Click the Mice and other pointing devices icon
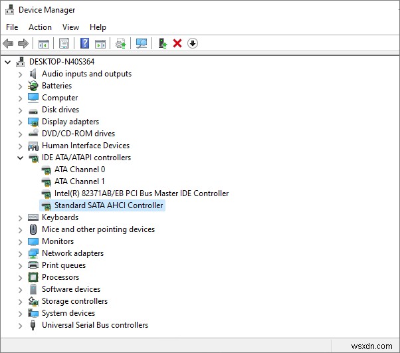400x353 pixels. [x=33, y=229]
